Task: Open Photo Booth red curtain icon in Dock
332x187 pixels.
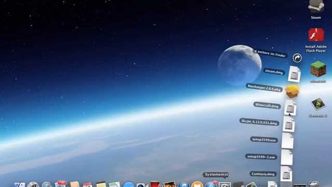Action: point(155,184)
